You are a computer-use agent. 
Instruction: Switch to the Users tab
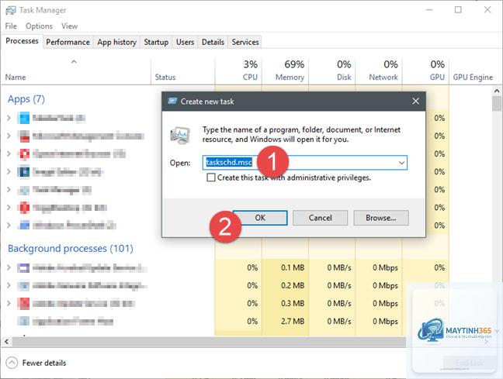pos(185,42)
